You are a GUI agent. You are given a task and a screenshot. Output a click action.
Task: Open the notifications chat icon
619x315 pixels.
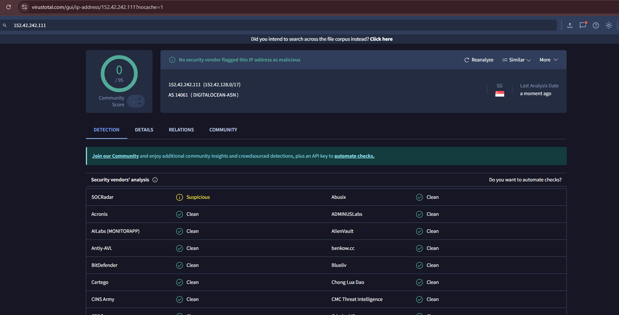[x=583, y=25]
